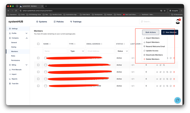Click the edit pencil icon in third member row
The width and height of the screenshot is (190, 113).
coord(161,72)
